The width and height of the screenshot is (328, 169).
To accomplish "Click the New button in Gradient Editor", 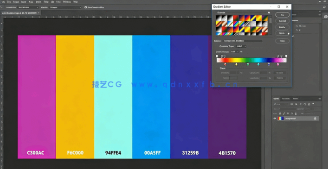I will point(283,41).
